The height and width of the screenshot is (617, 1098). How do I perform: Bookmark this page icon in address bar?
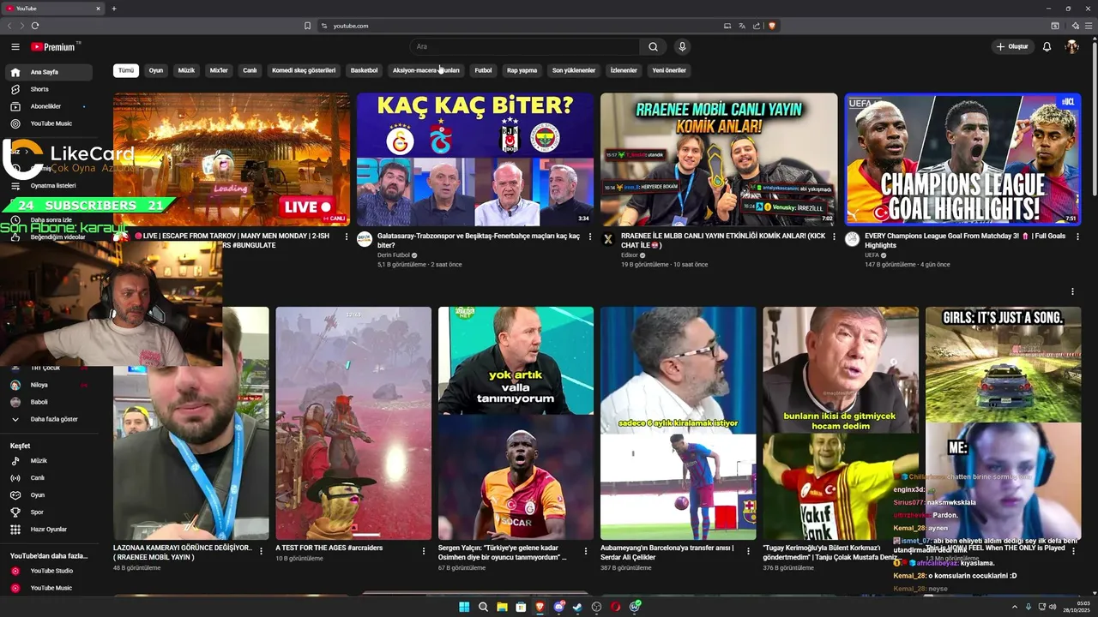point(307,26)
